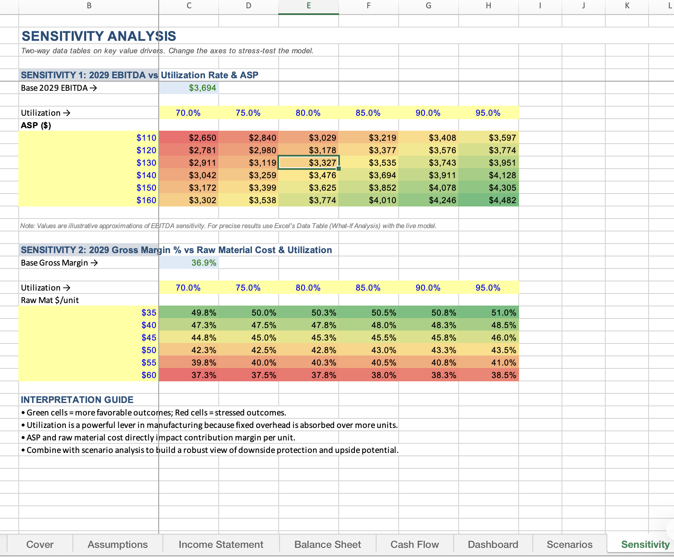Click the 38.5% gross margin cell
This screenshot has width=674, height=557.
coord(489,375)
